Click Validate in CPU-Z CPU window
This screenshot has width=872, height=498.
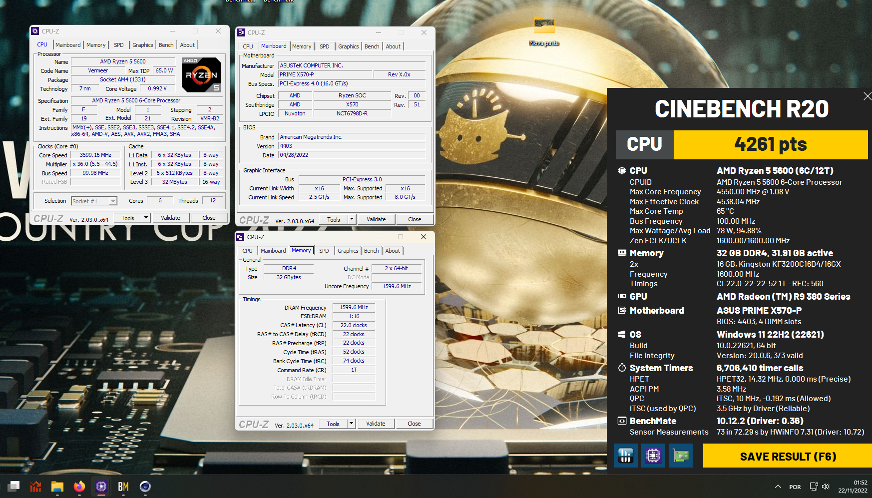click(x=170, y=218)
